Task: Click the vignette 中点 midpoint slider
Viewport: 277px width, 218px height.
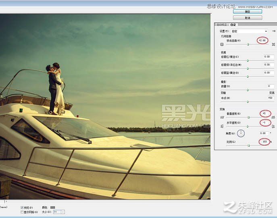Action: pyautogui.click(x=248, y=102)
